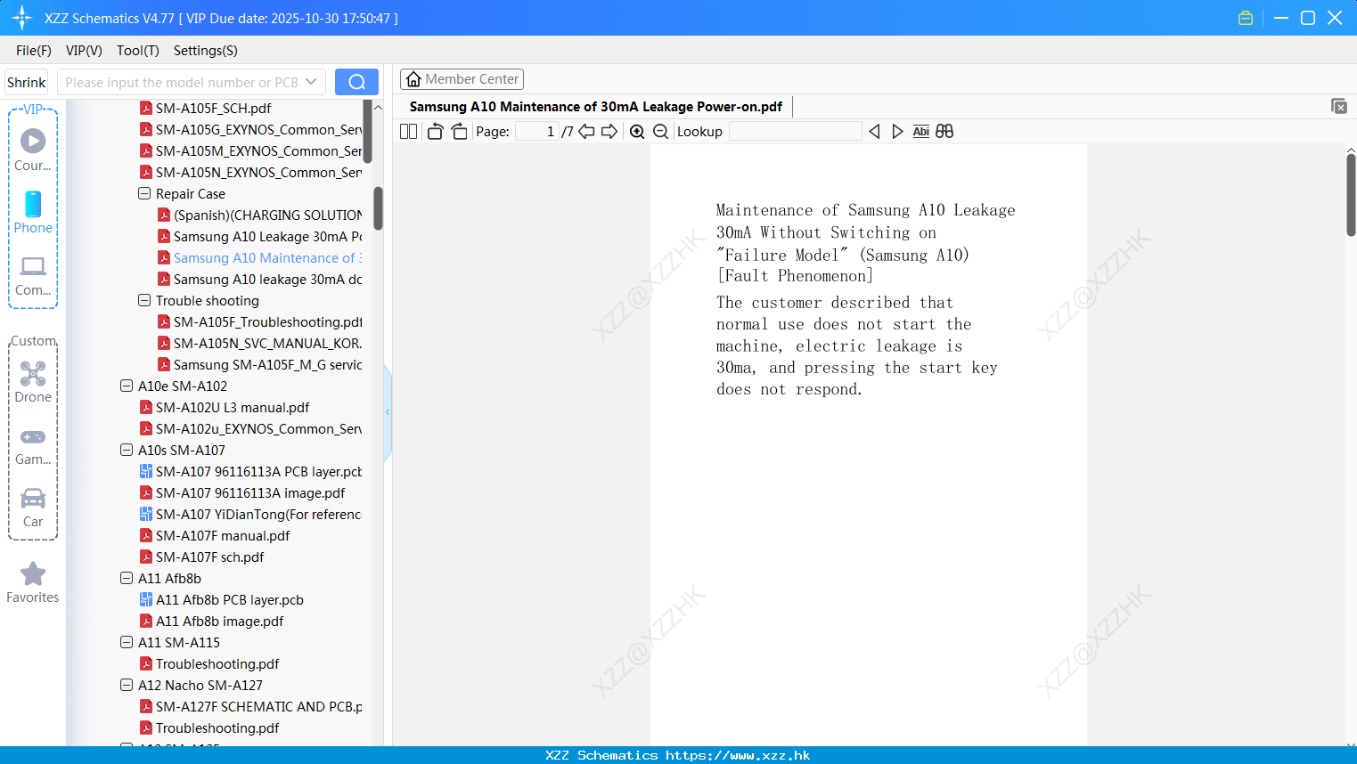Image resolution: width=1357 pixels, height=764 pixels.
Task: Find next lookup match
Action: point(897,131)
